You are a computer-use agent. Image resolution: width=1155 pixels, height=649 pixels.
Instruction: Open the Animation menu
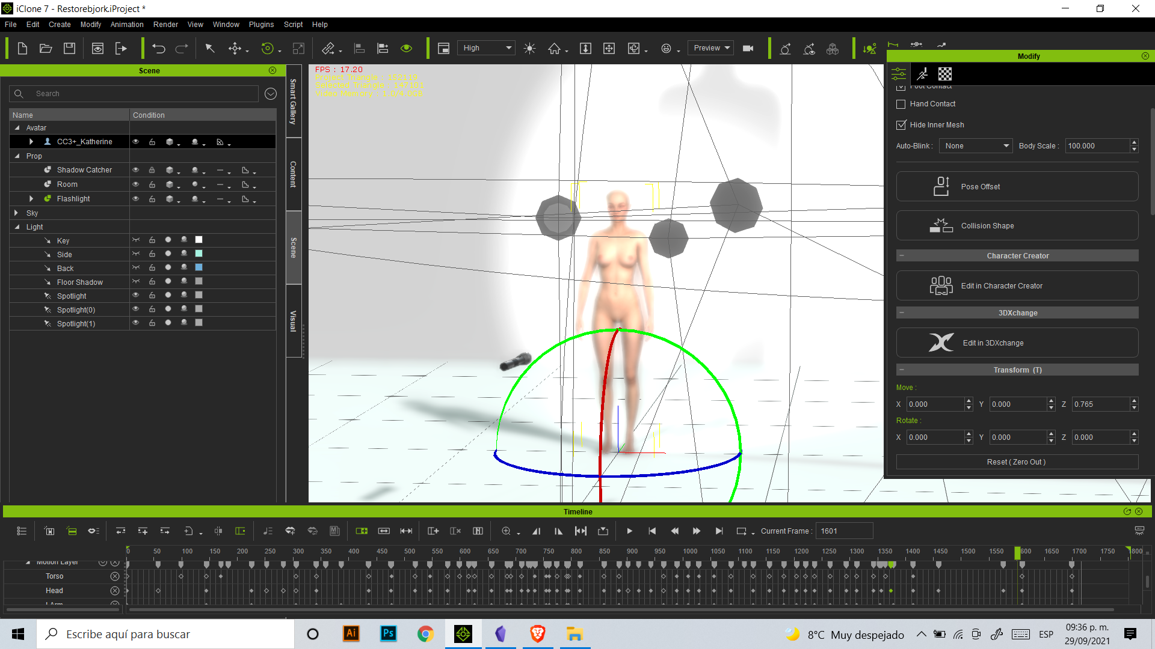coord(127,25)
